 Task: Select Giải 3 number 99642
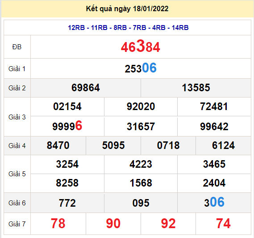[214, 127]
